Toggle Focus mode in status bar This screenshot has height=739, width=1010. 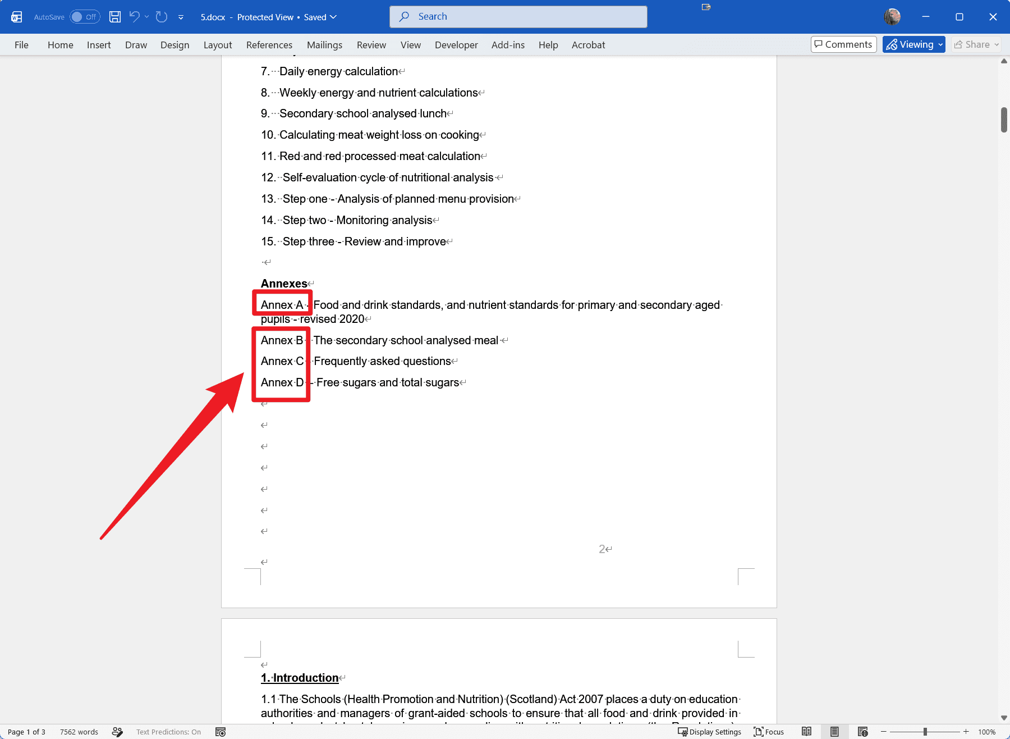(x=769, y=732)
